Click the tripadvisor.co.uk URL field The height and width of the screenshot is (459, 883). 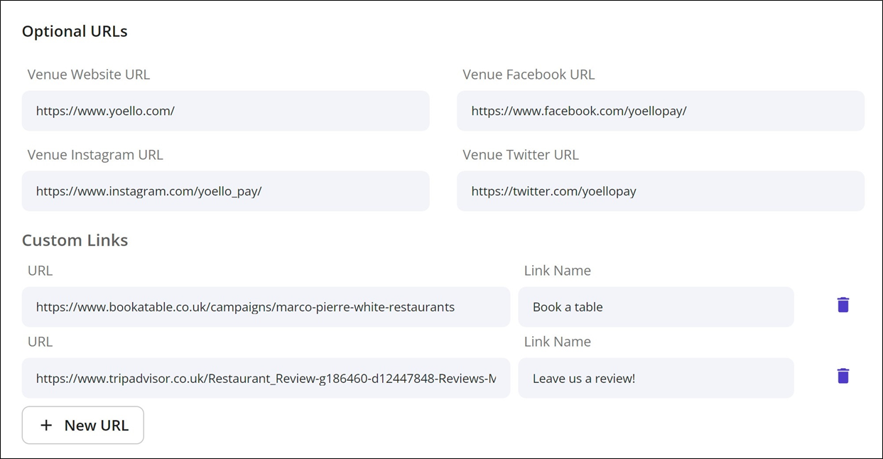266,378
